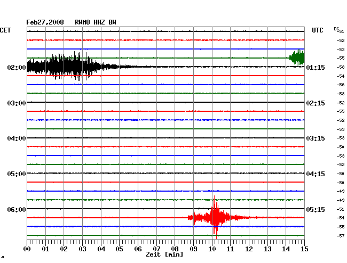Click the 01:15 UTC time label
This screenshot has height=263, width=347.
(316, 67)
